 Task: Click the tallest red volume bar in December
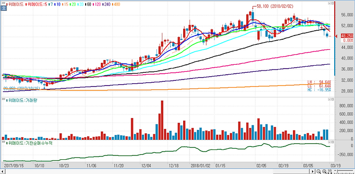162,121
